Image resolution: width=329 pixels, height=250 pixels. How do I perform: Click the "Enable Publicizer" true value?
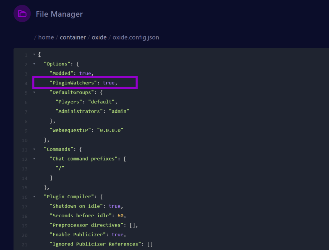tap(117, 234)
